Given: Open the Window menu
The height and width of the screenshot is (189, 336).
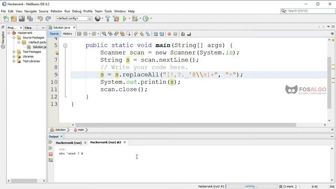Looking at the screenshot, I should (x=120, y=11).
